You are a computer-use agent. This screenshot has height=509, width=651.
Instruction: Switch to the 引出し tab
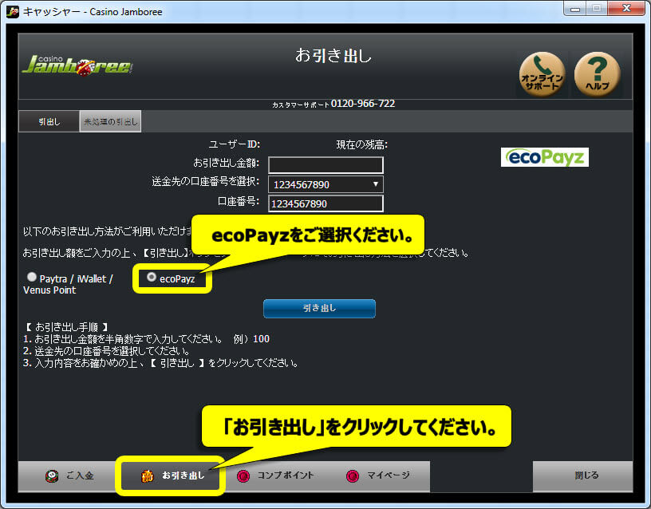coord(49,121)
